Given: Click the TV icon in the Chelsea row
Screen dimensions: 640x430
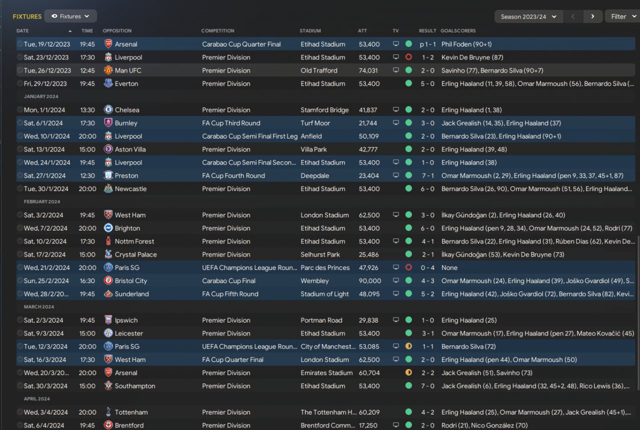Looking at the screenshot, I should pos(396,110).
